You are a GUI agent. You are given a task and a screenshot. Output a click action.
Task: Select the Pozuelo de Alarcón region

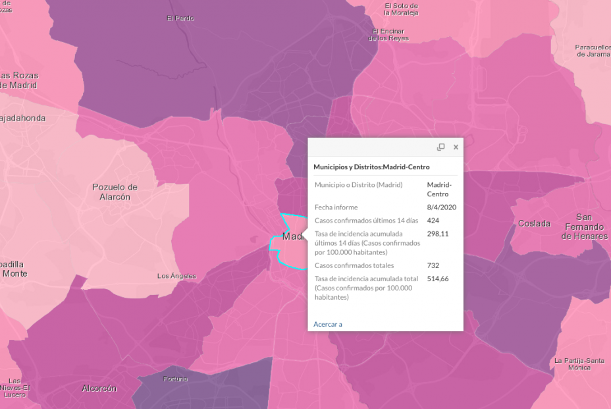point(115,193)
